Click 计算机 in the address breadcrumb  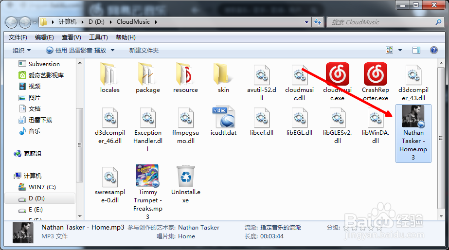pos(68,22)
